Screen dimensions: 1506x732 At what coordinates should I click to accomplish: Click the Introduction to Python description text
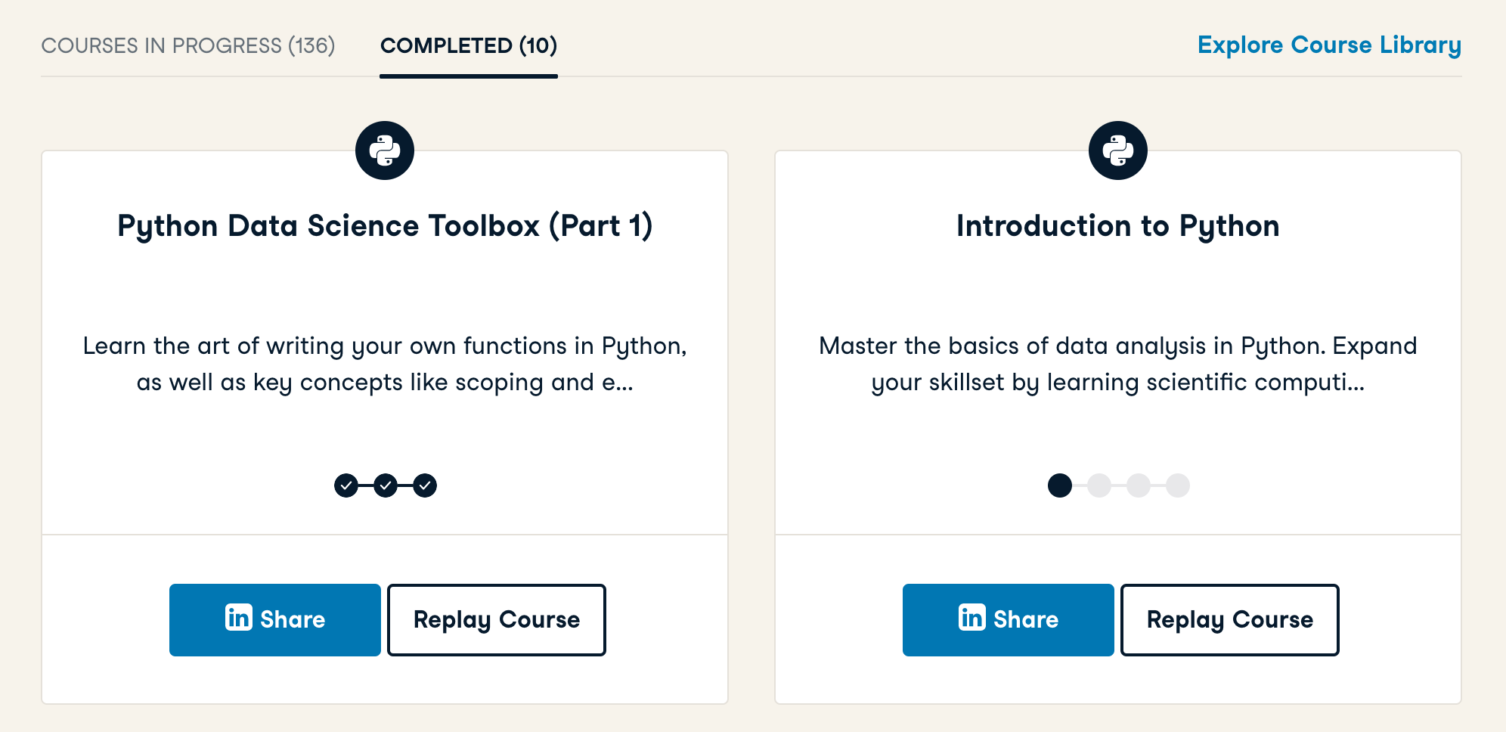[x=1117, y=364]
